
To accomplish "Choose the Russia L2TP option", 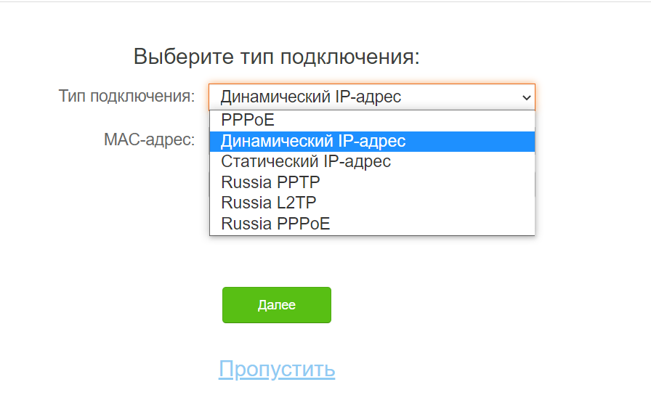I will (x=269, y=203).
